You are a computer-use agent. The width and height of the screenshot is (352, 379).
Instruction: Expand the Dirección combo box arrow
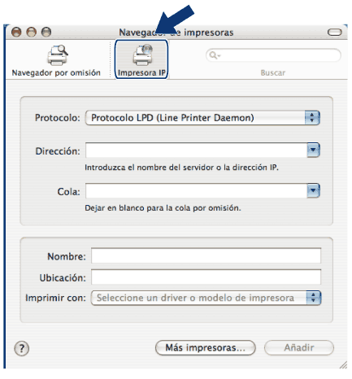(x=313, y=150)
